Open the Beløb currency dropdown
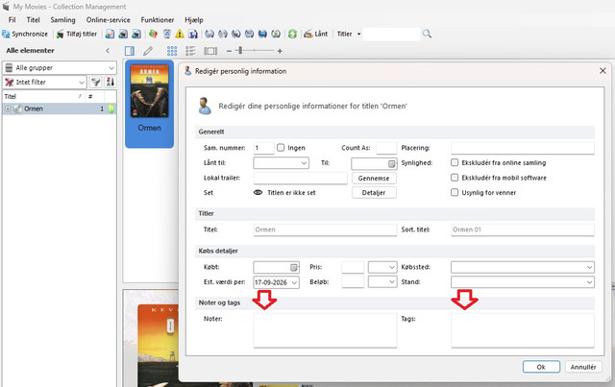 tap(382, 282)
